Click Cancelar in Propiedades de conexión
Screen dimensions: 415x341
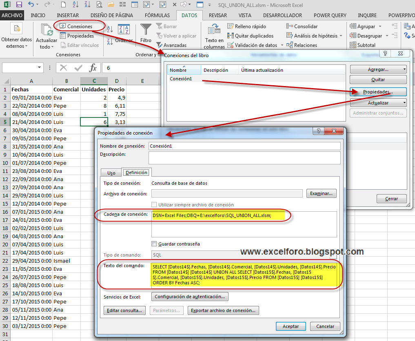[x=325, y=326]
